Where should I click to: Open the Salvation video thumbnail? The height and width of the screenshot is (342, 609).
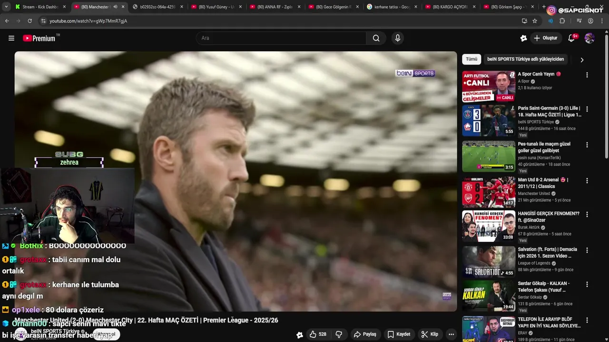pyautogui.click(x=489, y=262)
